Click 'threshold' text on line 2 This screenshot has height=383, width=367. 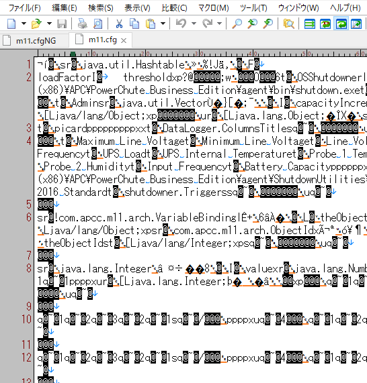(x=147, y=77)
